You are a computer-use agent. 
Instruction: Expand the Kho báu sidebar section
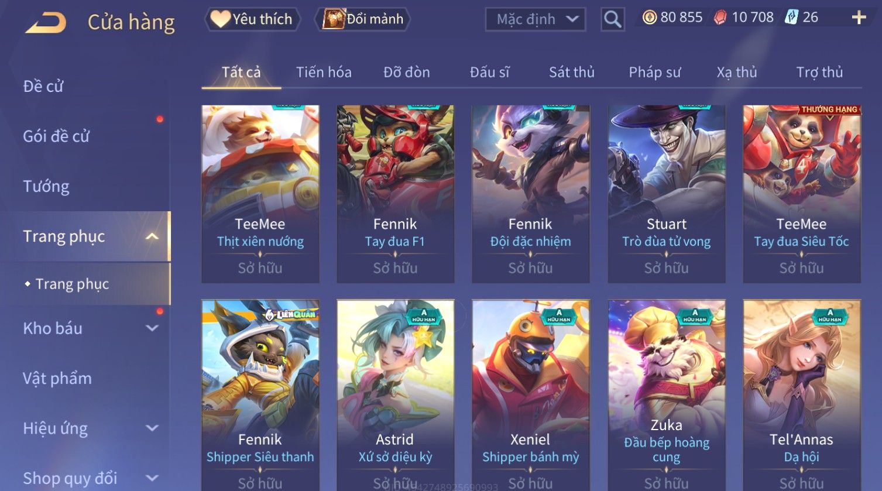[x=152, y=328]
